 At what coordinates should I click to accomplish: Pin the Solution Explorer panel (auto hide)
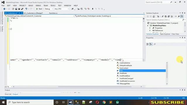click(x=182, y=13)
